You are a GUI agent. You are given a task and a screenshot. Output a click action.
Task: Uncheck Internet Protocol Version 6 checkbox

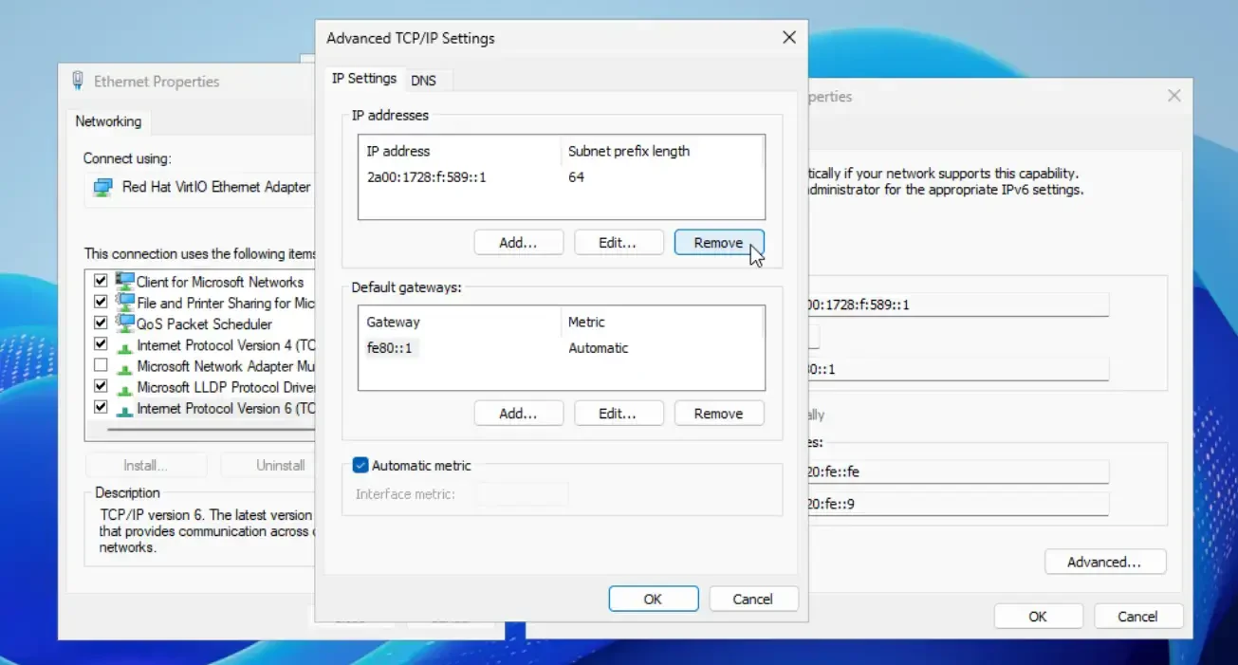pyautogui.click(x=101, y=408)
